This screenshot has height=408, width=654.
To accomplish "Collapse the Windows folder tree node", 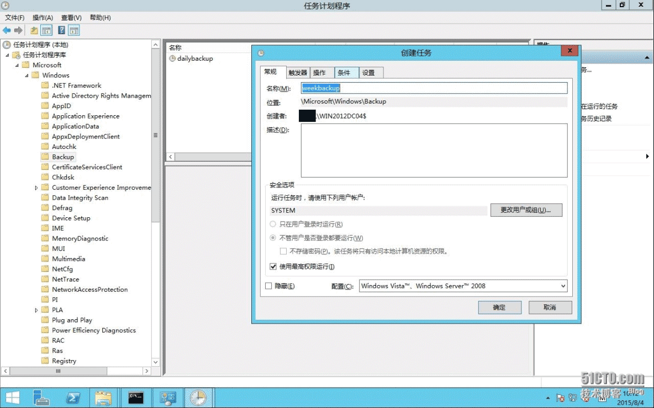I will (27, 76).
